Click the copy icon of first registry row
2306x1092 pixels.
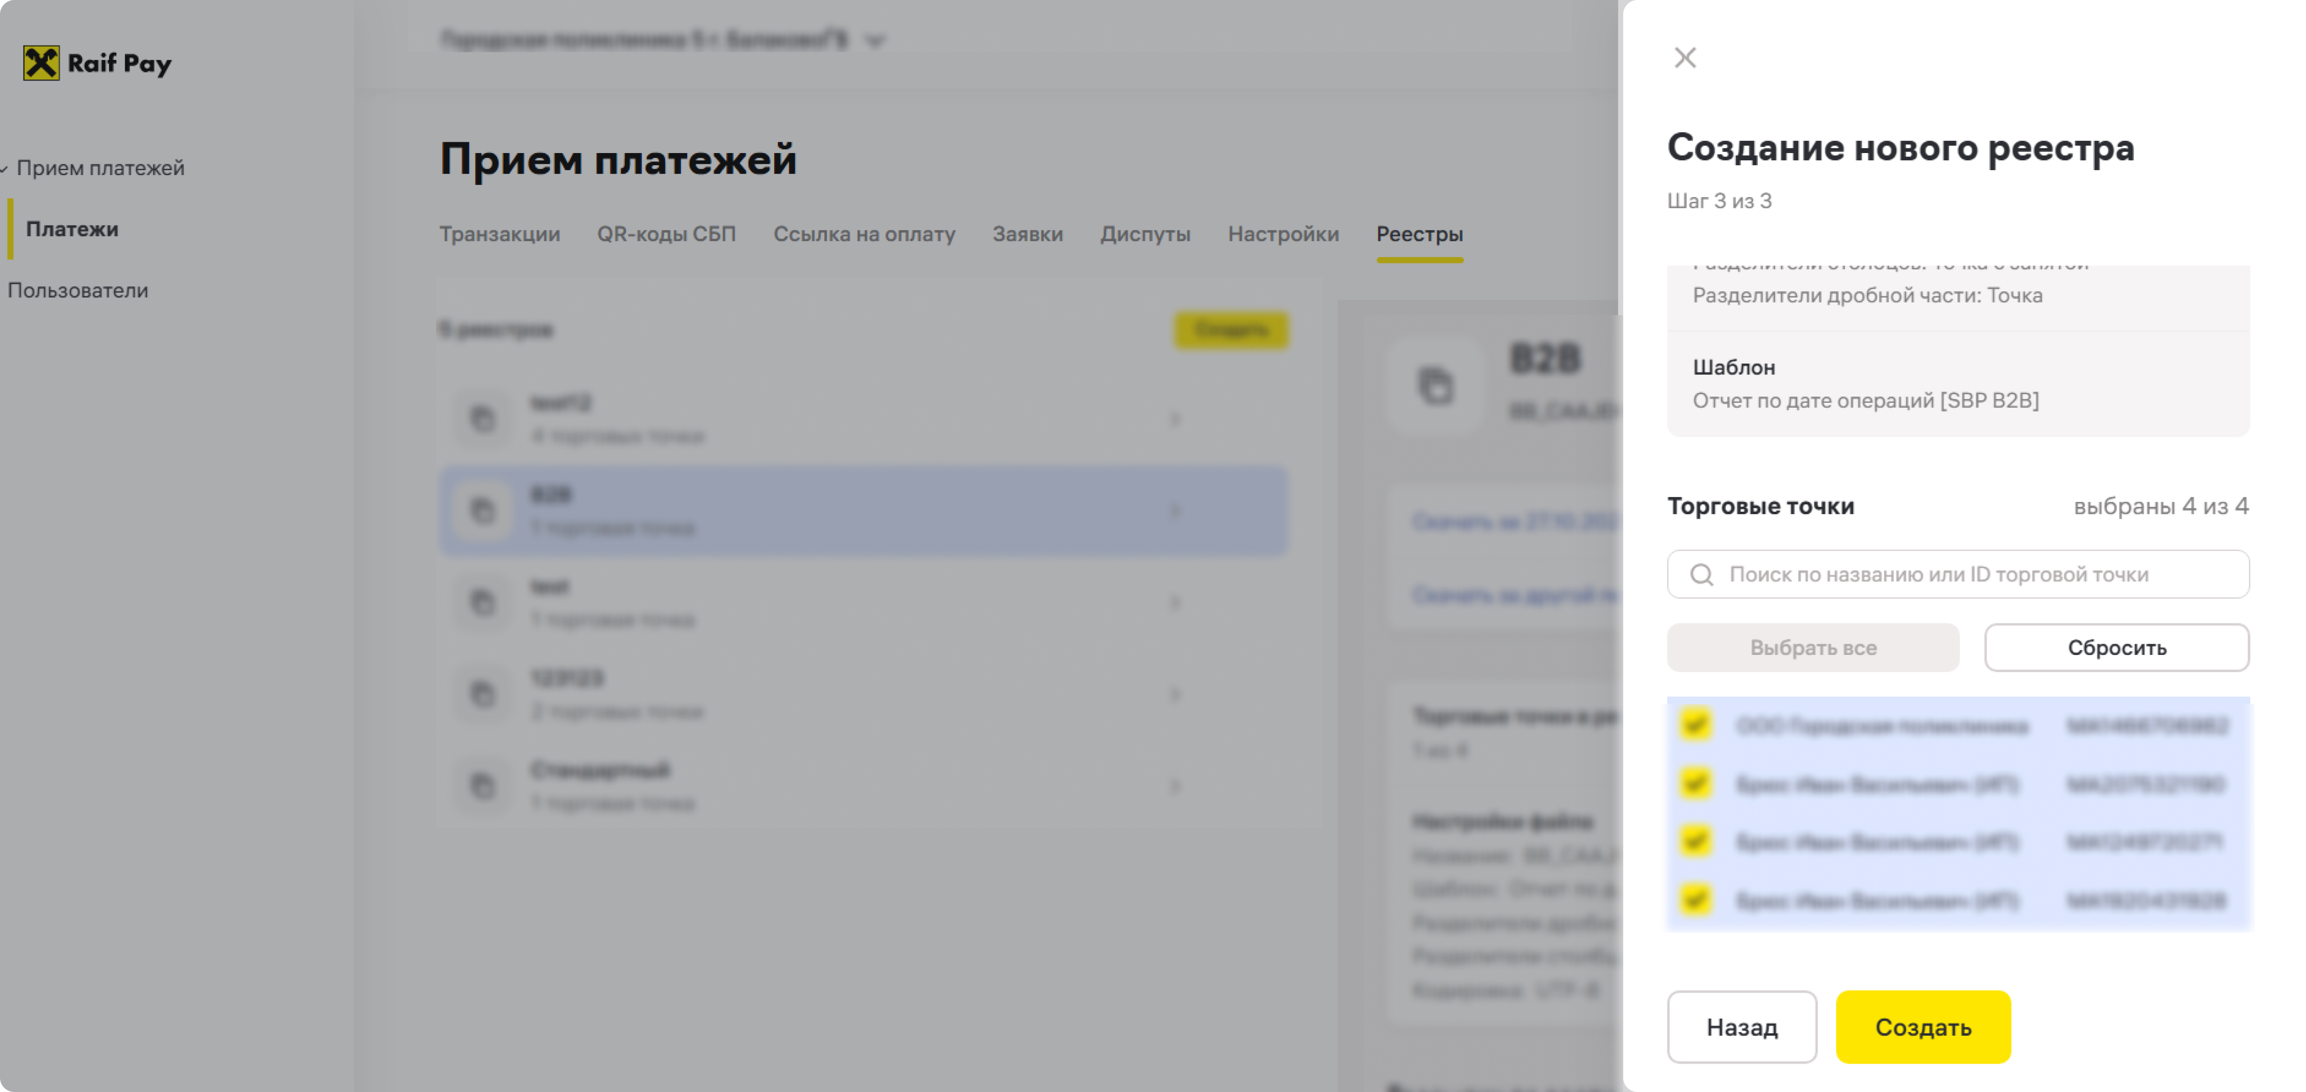point(482,419)
